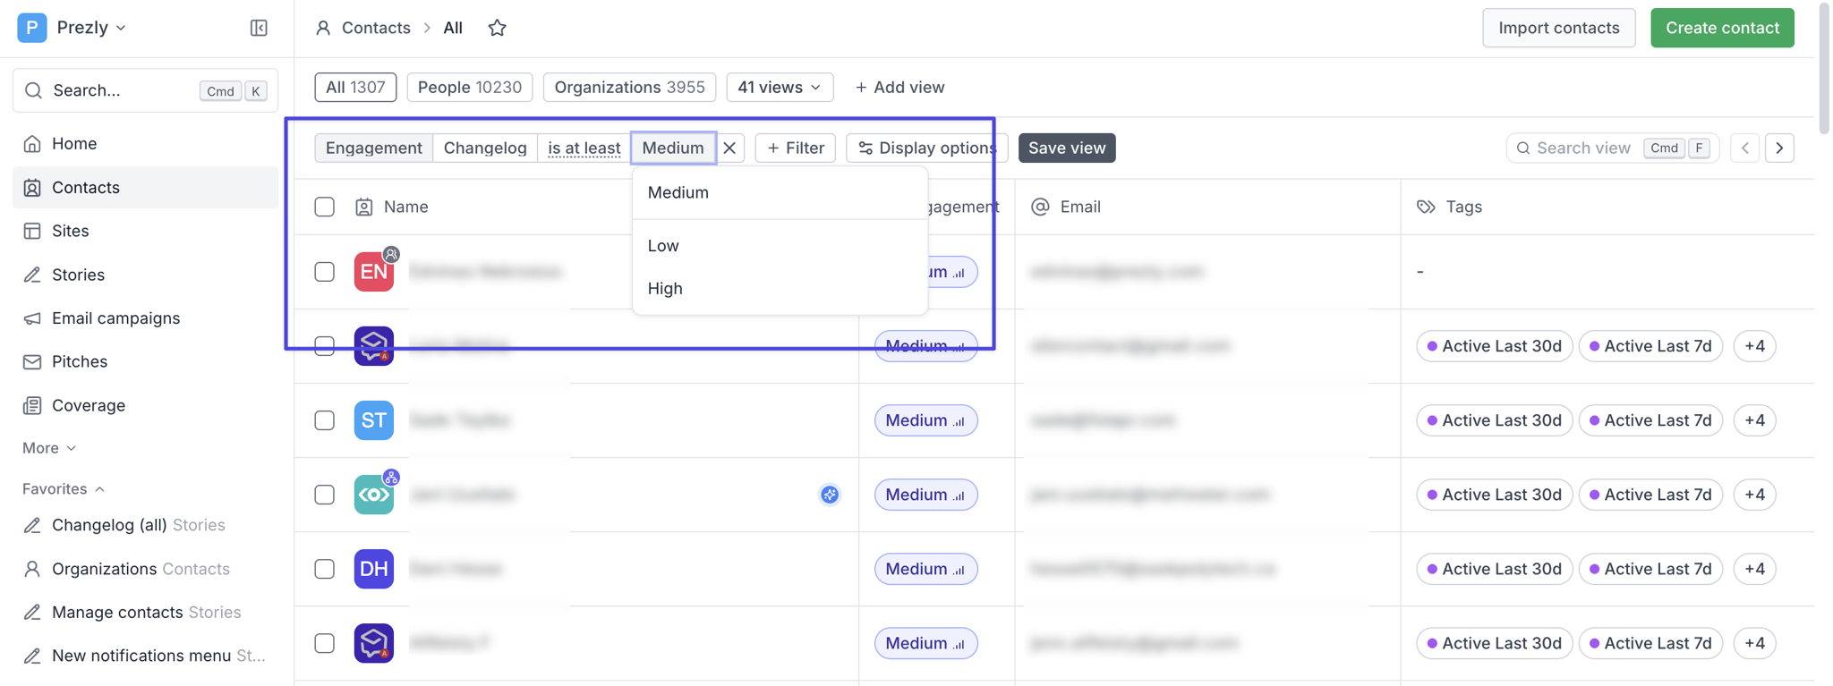Click the blue badge icon beside teal-avatar contact

(830, 495)
